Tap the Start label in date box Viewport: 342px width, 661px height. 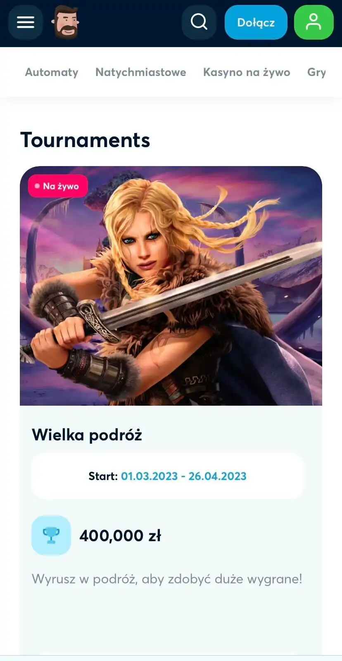click(x=103, y=476)
